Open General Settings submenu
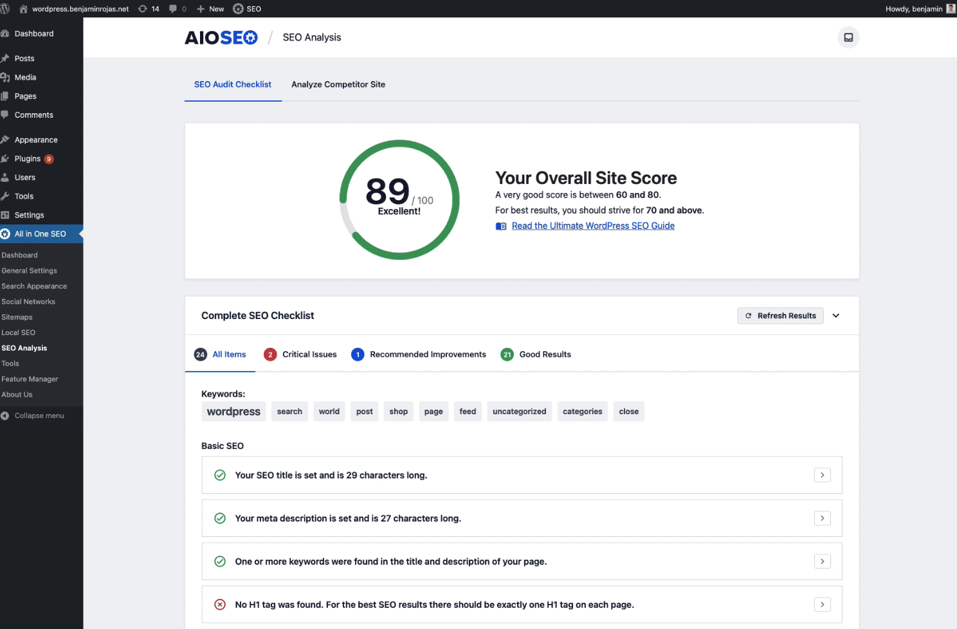 pos(29,271)
